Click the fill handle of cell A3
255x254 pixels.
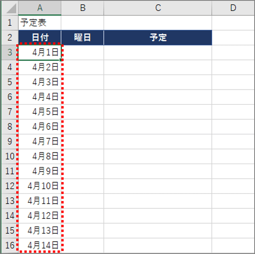point(60,60)
